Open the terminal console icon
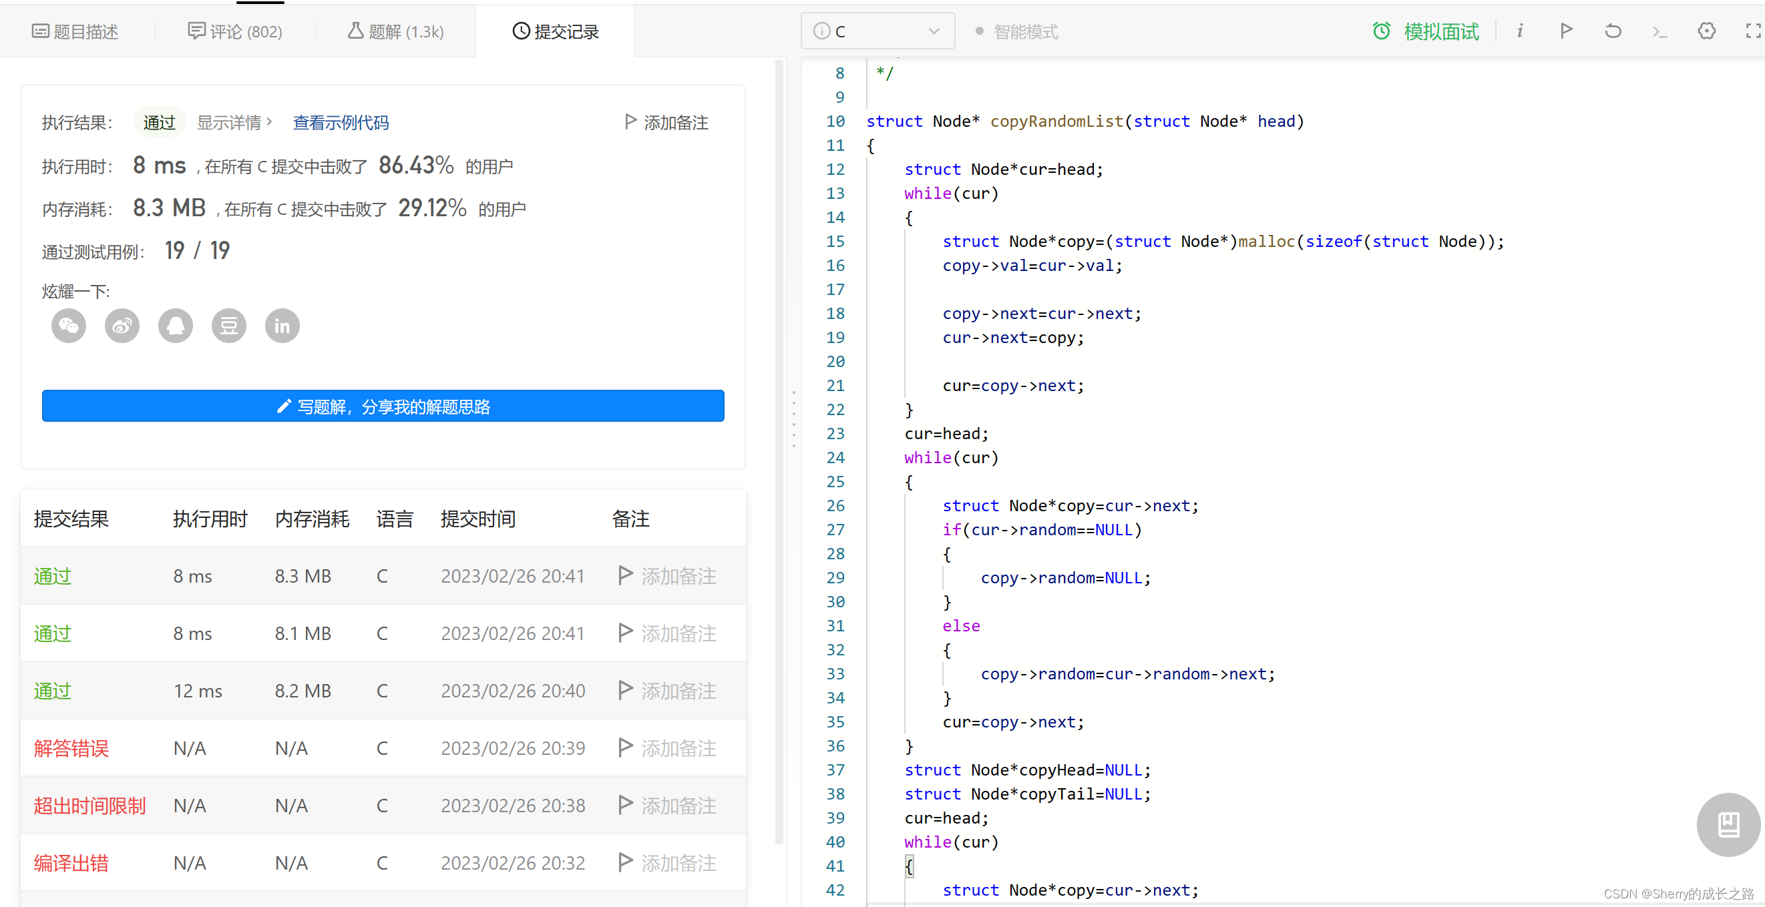Screen dimensions: 1765x907 coord(1659,31)
